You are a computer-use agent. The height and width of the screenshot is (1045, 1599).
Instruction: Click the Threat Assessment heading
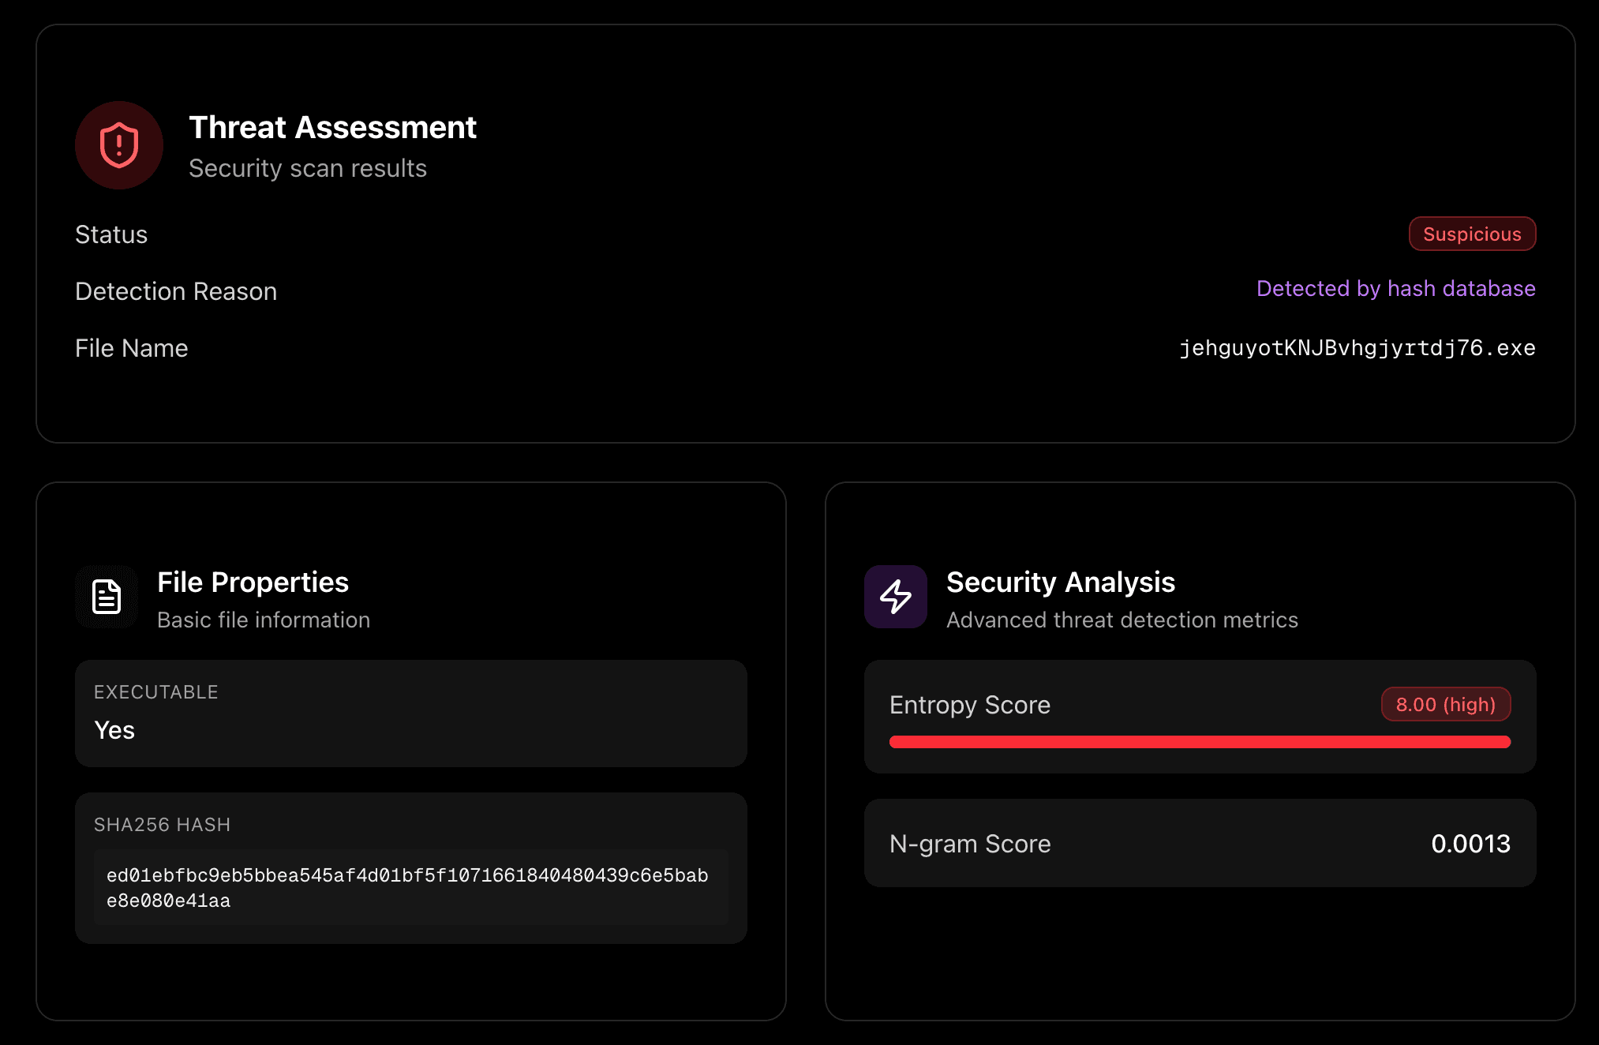(x=332, y=127)
